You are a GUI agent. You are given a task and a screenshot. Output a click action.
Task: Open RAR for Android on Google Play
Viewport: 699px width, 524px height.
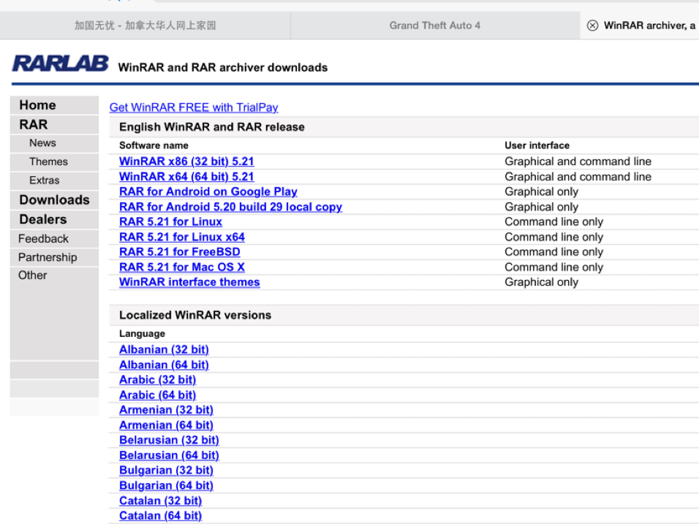coord(208,191)
